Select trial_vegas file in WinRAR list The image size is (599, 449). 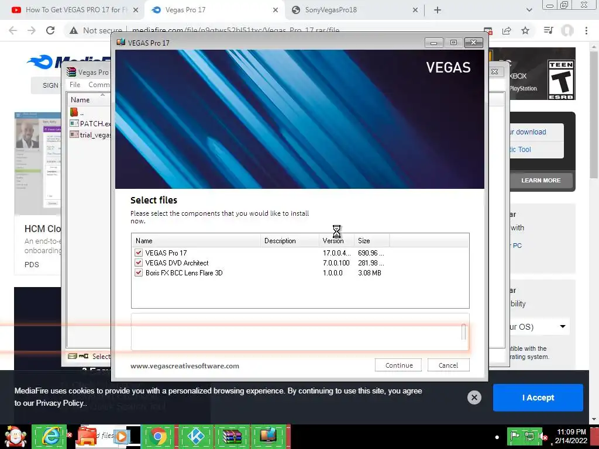[91, 134]
